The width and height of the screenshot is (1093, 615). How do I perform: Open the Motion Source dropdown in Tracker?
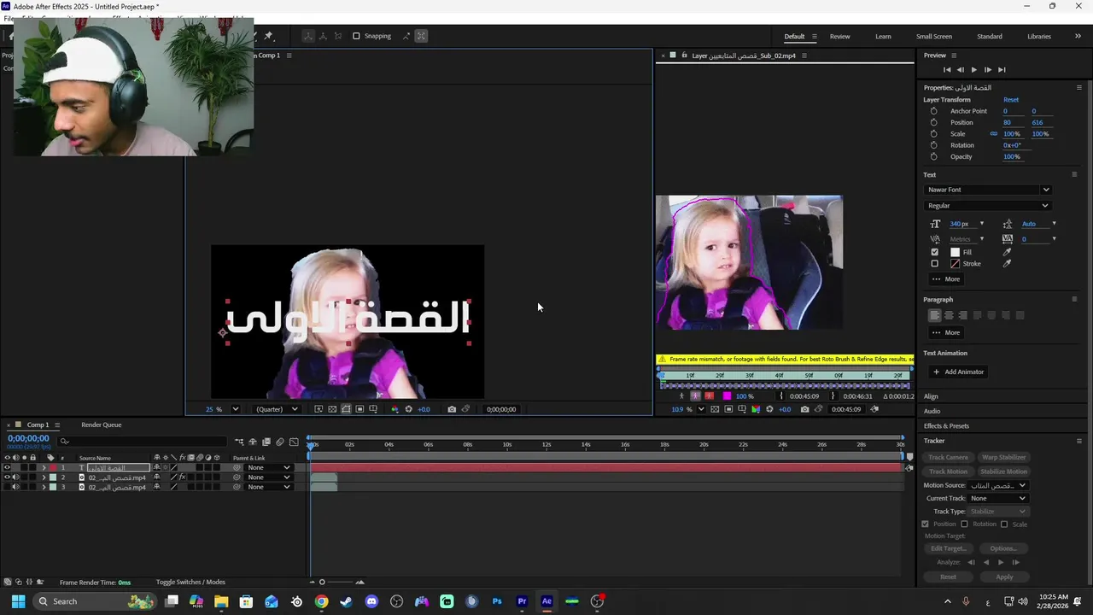coord(998,485)
